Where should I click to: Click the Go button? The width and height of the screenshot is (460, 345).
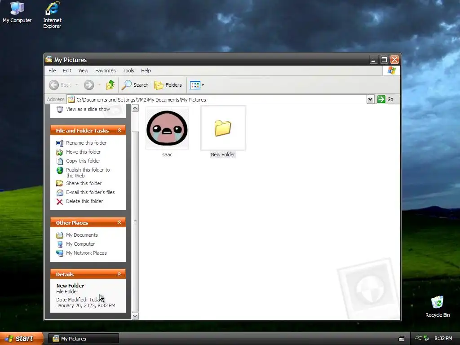point(385,99)
